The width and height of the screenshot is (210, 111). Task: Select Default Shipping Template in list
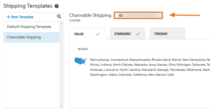pyautogui.click(x=29, y=27)
